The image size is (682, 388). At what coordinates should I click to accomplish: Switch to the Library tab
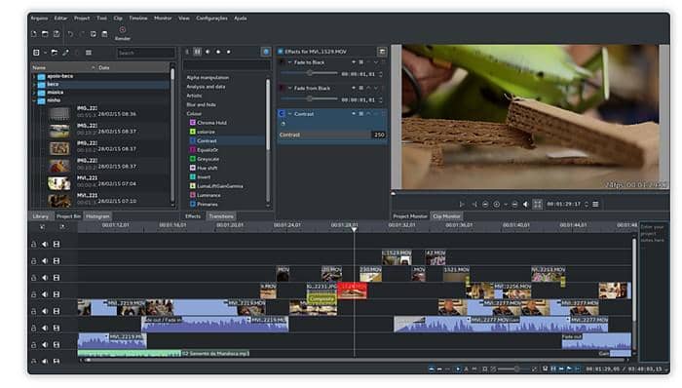click(x=41, y=216)
